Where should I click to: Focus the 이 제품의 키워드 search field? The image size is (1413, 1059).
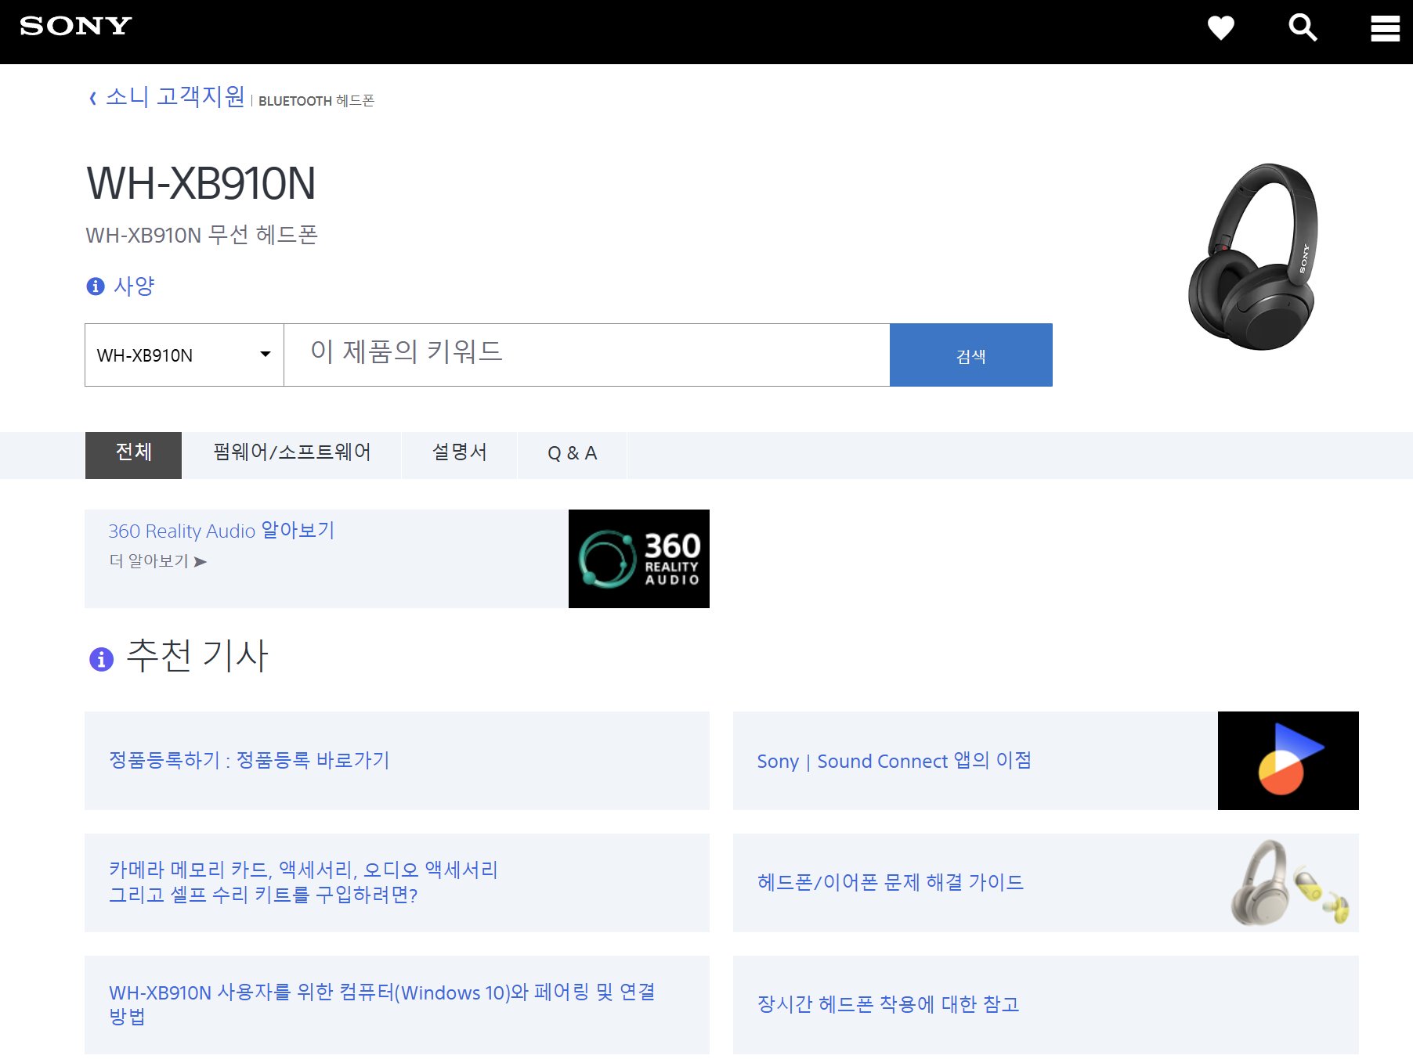[x=587, y=355]
